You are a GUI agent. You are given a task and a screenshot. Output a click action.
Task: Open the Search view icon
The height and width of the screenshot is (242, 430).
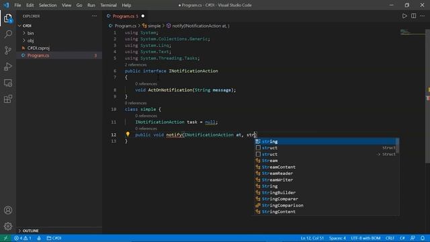(x=8, y=34)
